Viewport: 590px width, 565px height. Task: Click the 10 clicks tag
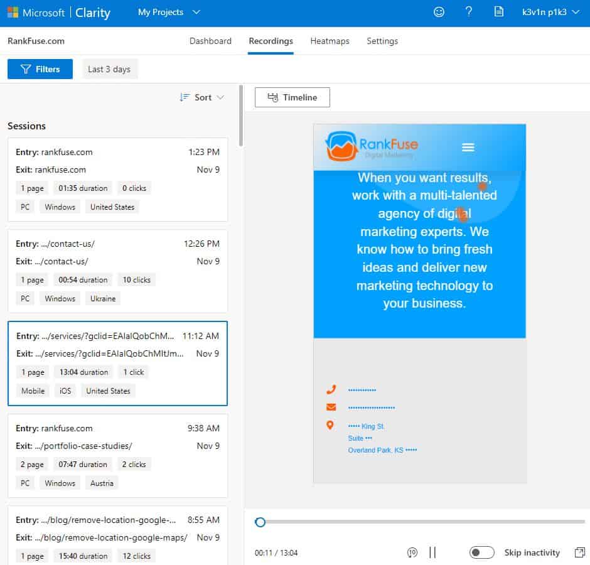[137, 280]
